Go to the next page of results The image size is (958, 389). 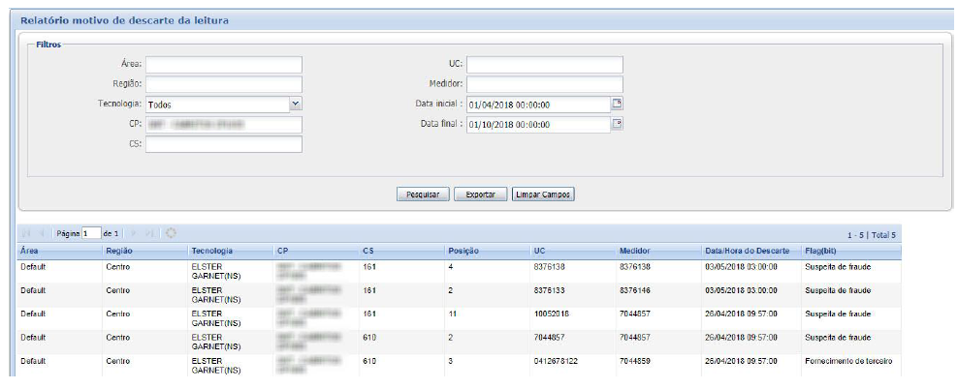point(134,233)
